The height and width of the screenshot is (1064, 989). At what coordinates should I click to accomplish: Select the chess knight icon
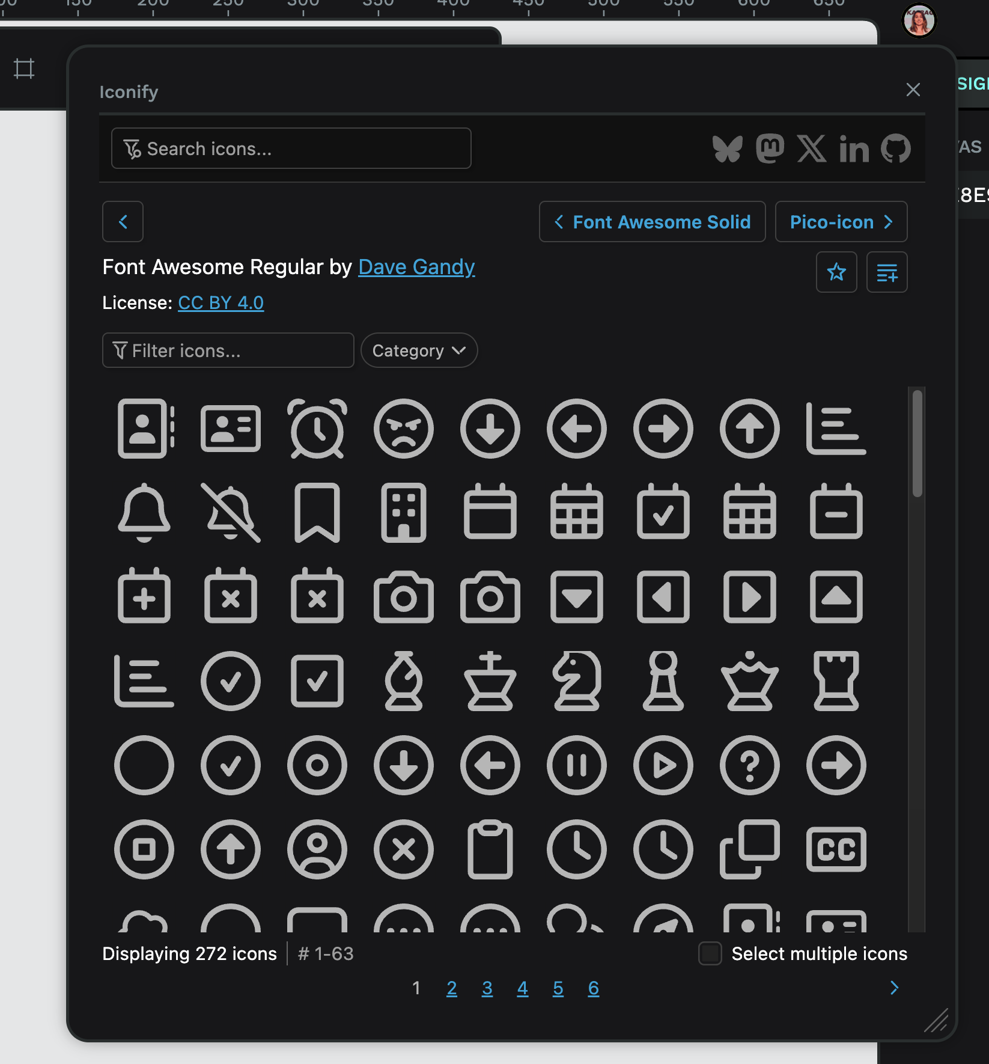[577, 681]
